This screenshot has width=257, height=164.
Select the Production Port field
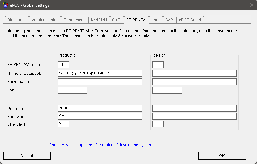(x=72, y=90)
